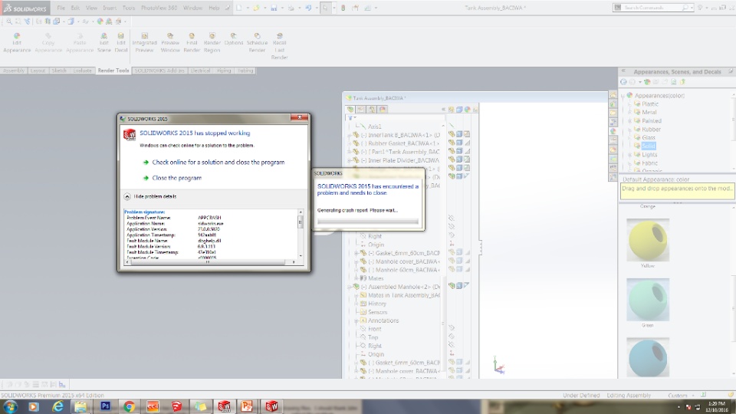The height and width of the screenshot is (414, 736).
Task: Toggle hide/show for Rubber Gasket_BACIWA row
Action: point(452,143)
